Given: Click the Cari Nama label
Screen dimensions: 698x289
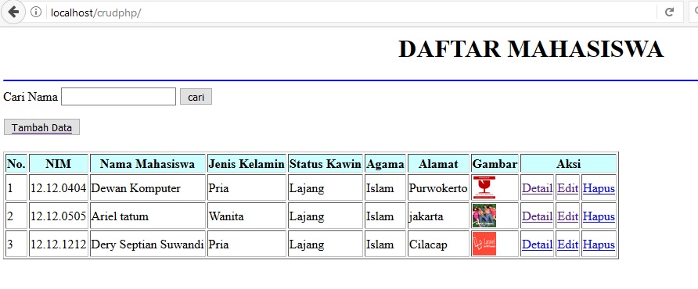Looking at the screenshot, I should (31, 97).
